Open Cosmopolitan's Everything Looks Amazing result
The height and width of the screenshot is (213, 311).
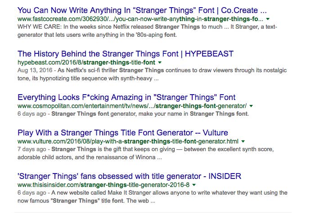126,97
